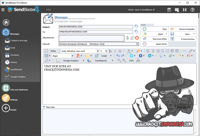
Task: Expand the font family dropdown
Action: point(98,51)
